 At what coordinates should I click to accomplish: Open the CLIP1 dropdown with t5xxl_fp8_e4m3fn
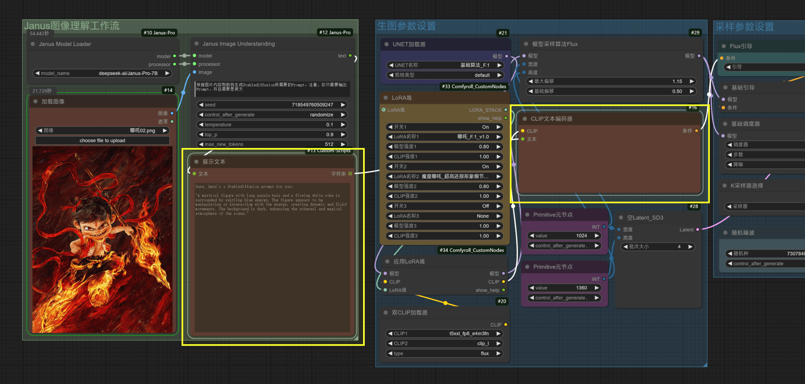444,334
